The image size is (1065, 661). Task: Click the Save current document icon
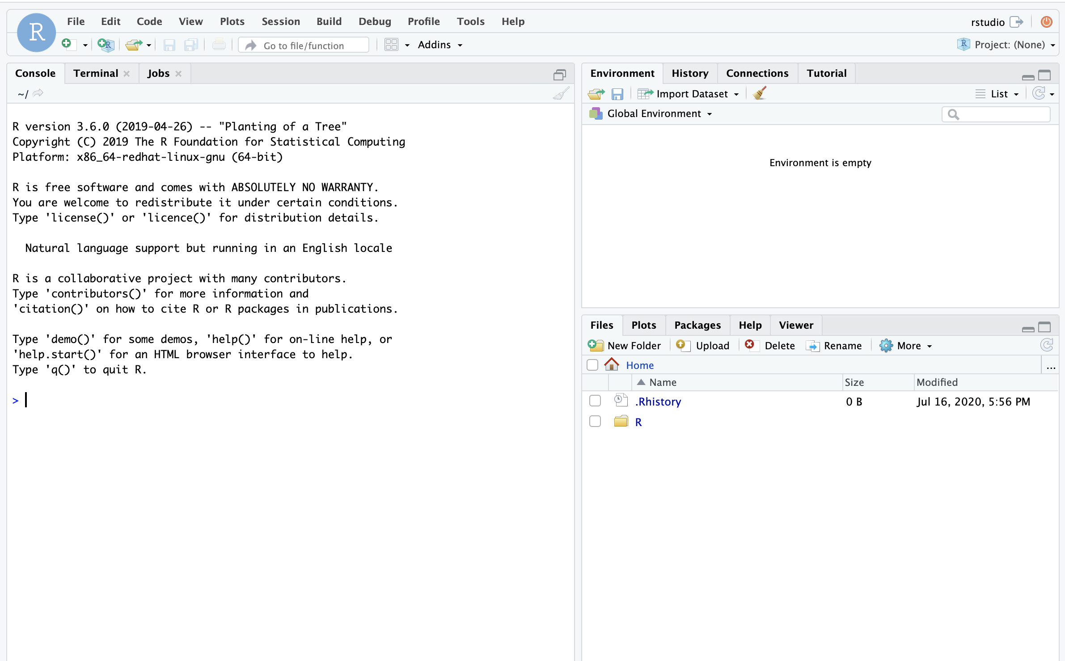[x=169, y=45]
